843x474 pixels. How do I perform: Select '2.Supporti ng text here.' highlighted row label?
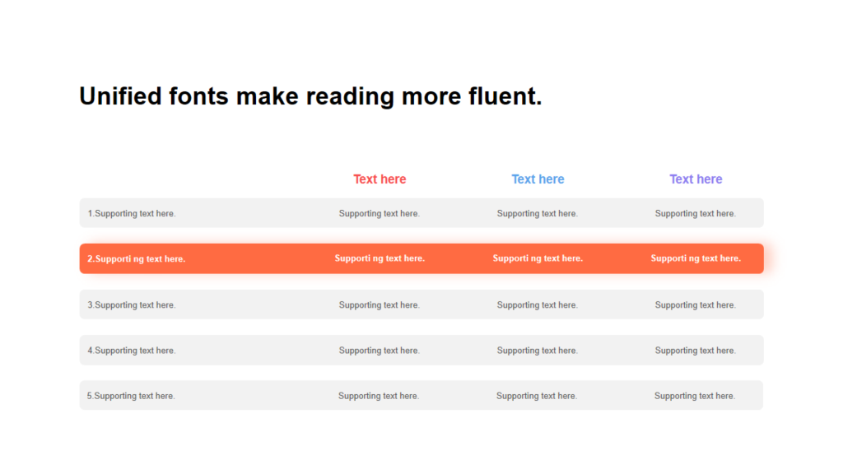(x=137, y=258)
